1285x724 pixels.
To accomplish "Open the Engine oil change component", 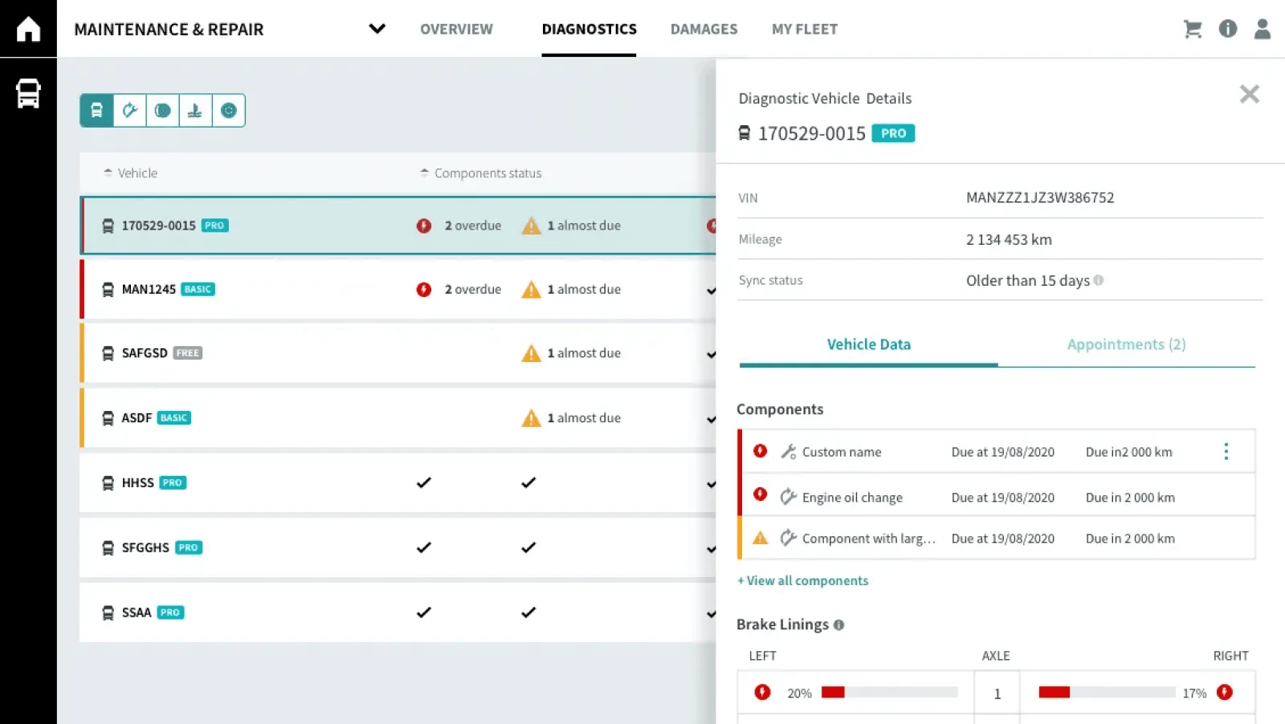I will tap(997, 495).
